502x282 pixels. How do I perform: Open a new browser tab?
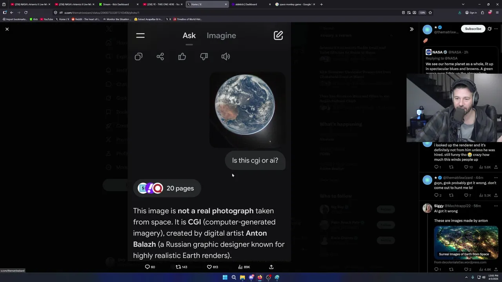pyautogui.click(x=321, y=4)
